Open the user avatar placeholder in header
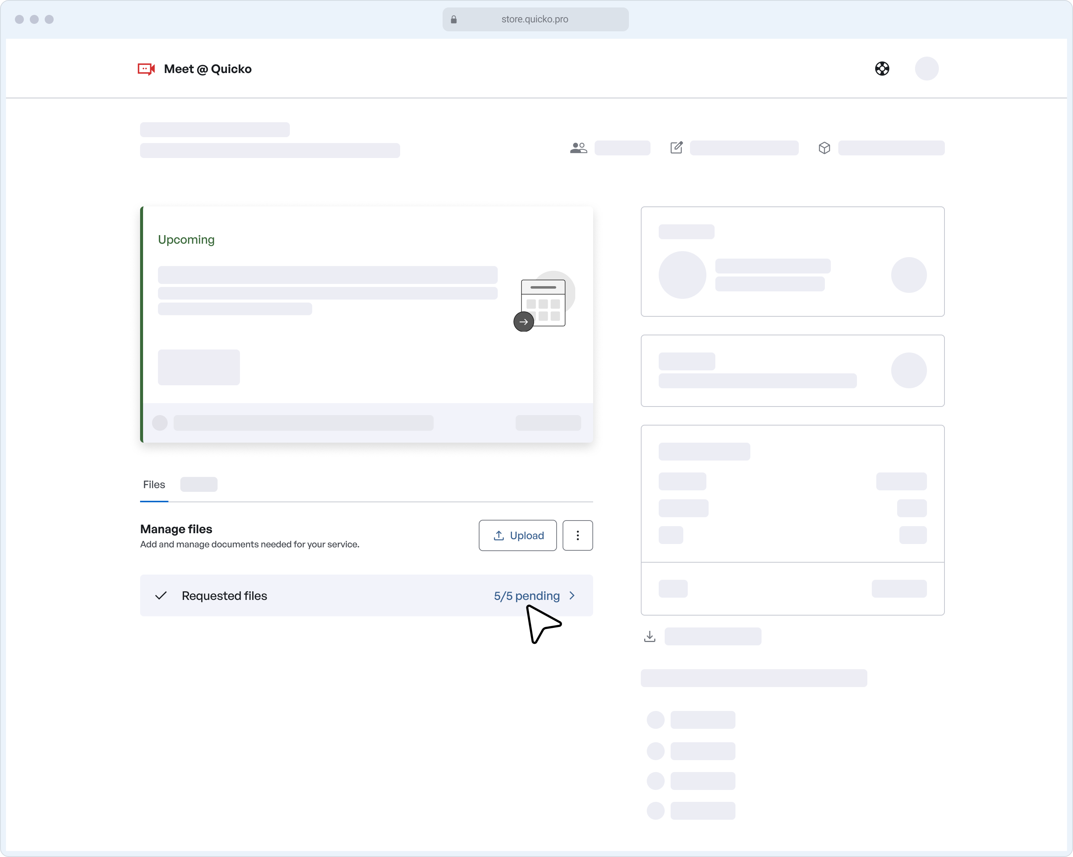The height and width of the screenshot is (857, 1073). (x=926, y=69)
